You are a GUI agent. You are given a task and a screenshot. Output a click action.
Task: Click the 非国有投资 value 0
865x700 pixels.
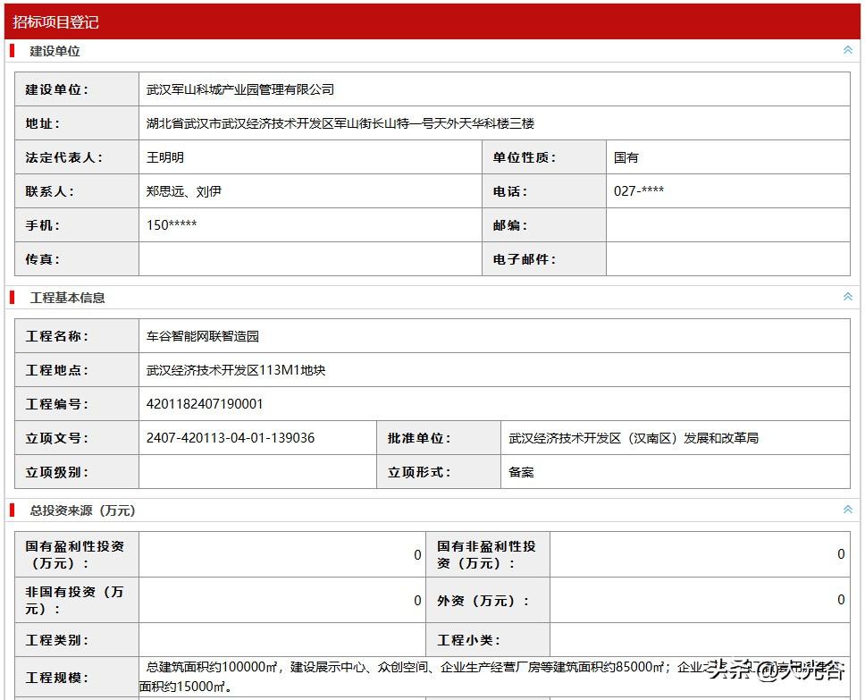coord(417,601)
